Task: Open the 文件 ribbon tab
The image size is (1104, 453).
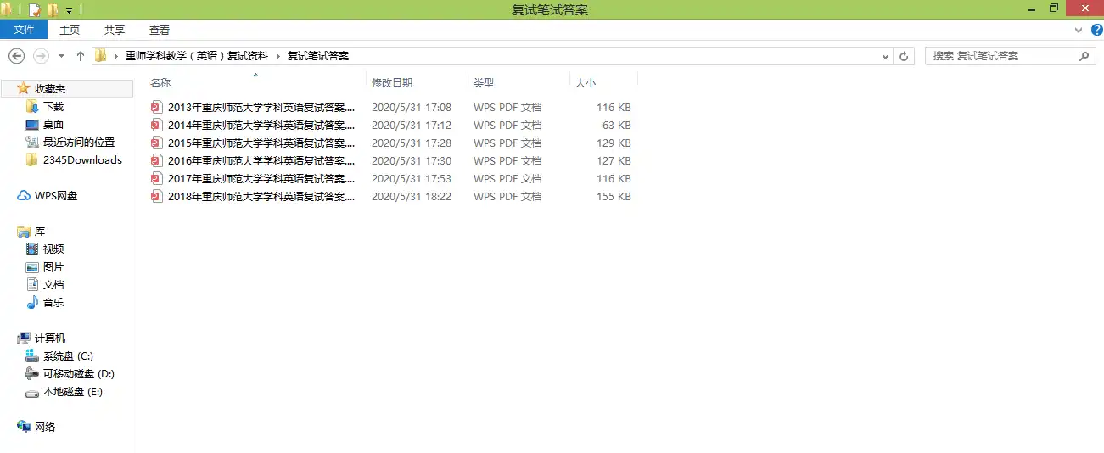Action: click(24, 30)
